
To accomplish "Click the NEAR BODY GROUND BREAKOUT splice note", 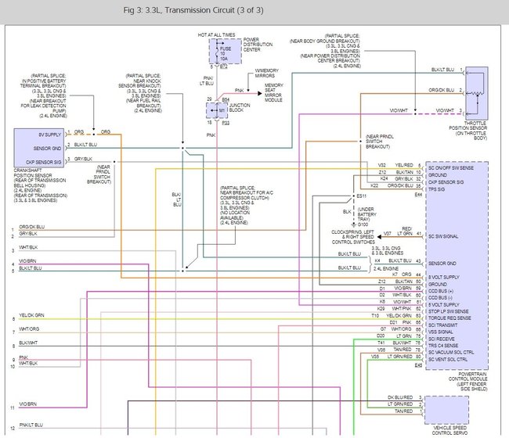I will coord(325,51).
